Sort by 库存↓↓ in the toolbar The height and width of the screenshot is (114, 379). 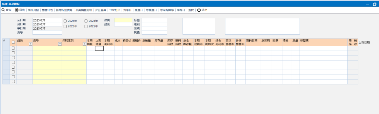click(181, 10)
